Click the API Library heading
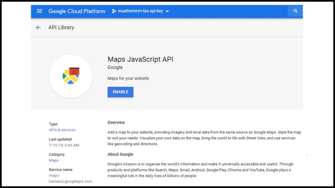The image size is (335, 188). coord(61,28)
